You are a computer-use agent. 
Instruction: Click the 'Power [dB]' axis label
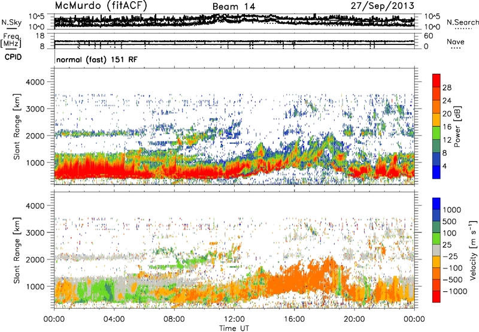click(x=457, y=126)
